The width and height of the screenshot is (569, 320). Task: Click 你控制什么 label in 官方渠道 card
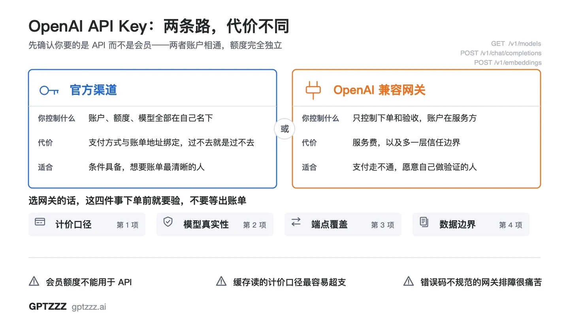tap(57, 118)
